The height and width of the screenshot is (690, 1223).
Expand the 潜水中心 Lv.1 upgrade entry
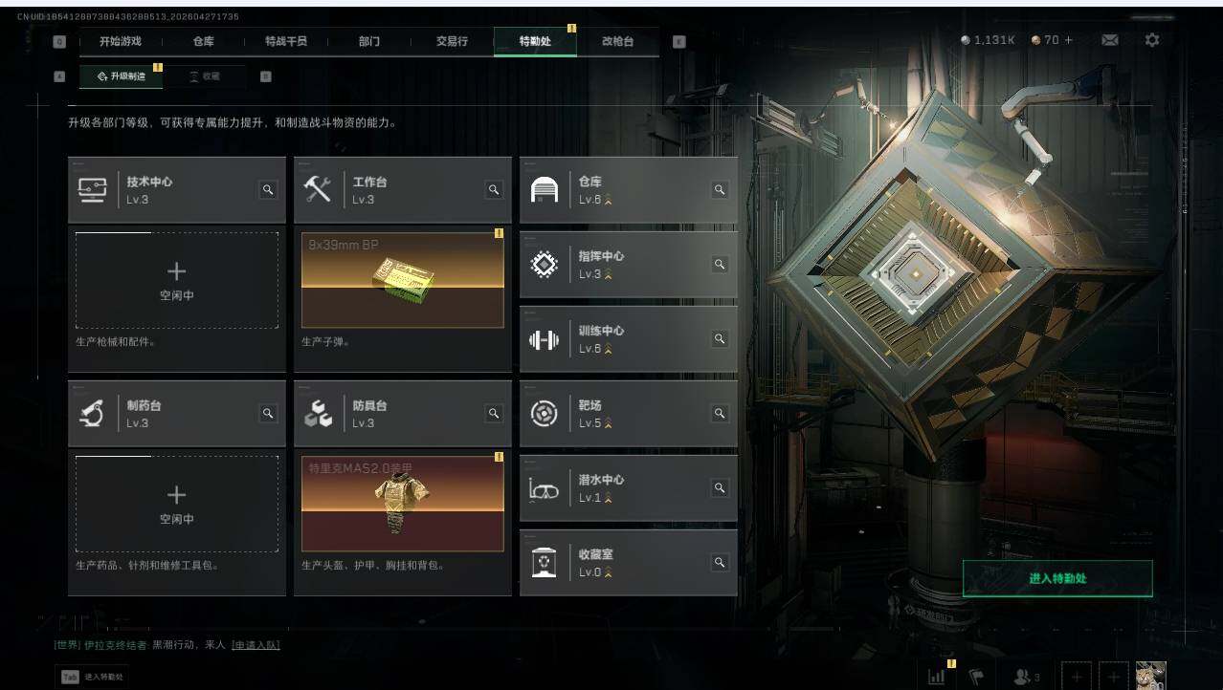(x=629, y=488)
